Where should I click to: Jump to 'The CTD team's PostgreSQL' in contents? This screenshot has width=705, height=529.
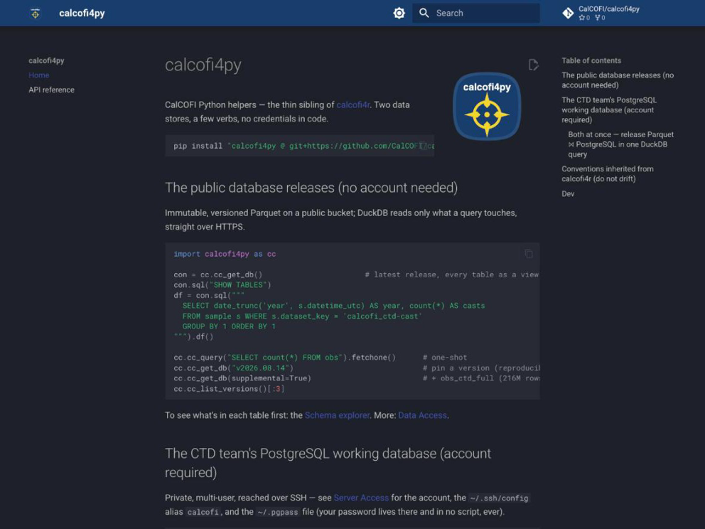(609, 109)
